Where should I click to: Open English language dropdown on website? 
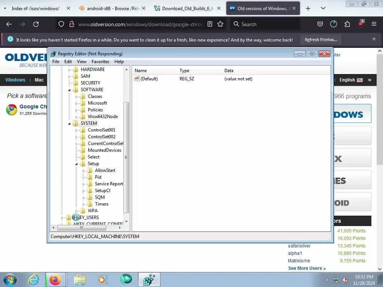coord(355,80)
